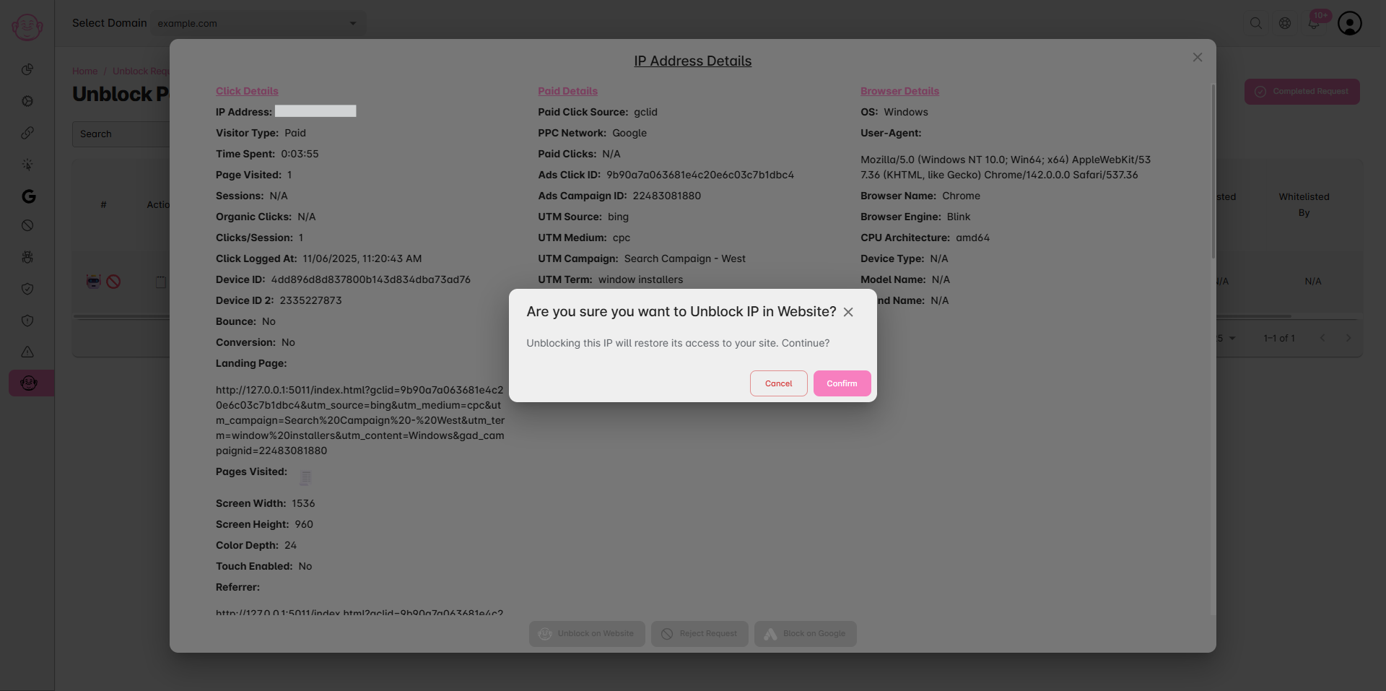Go to the previous table page
Viewport: 1386px width, 691px height.
coord(1322,338)
